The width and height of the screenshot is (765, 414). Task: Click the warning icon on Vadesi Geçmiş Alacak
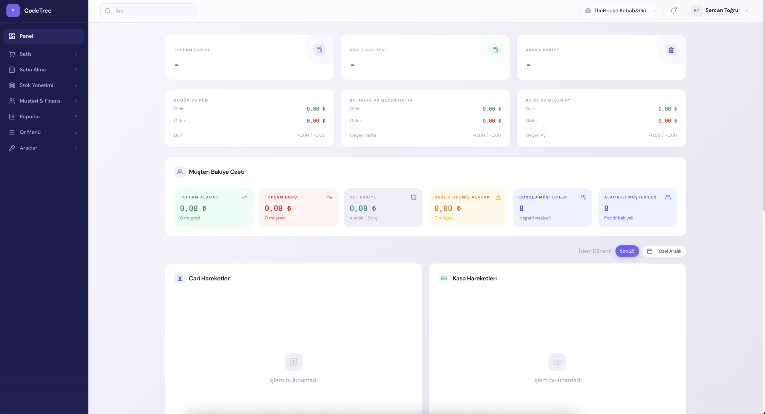498,197
